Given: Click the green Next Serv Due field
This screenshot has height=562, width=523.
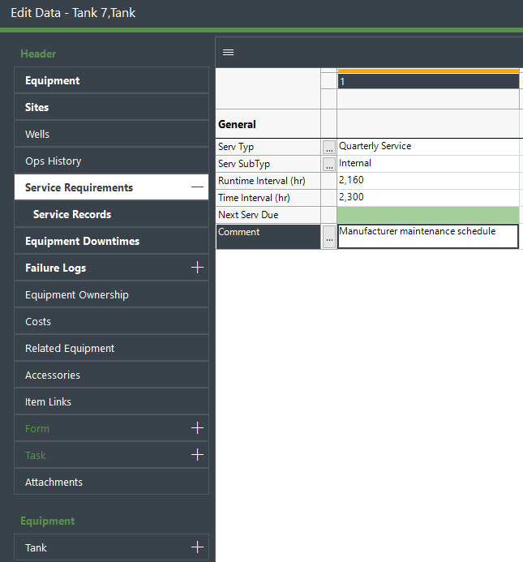Looking at the screenshot, I should pyautogui.click(x=427, y=215).
